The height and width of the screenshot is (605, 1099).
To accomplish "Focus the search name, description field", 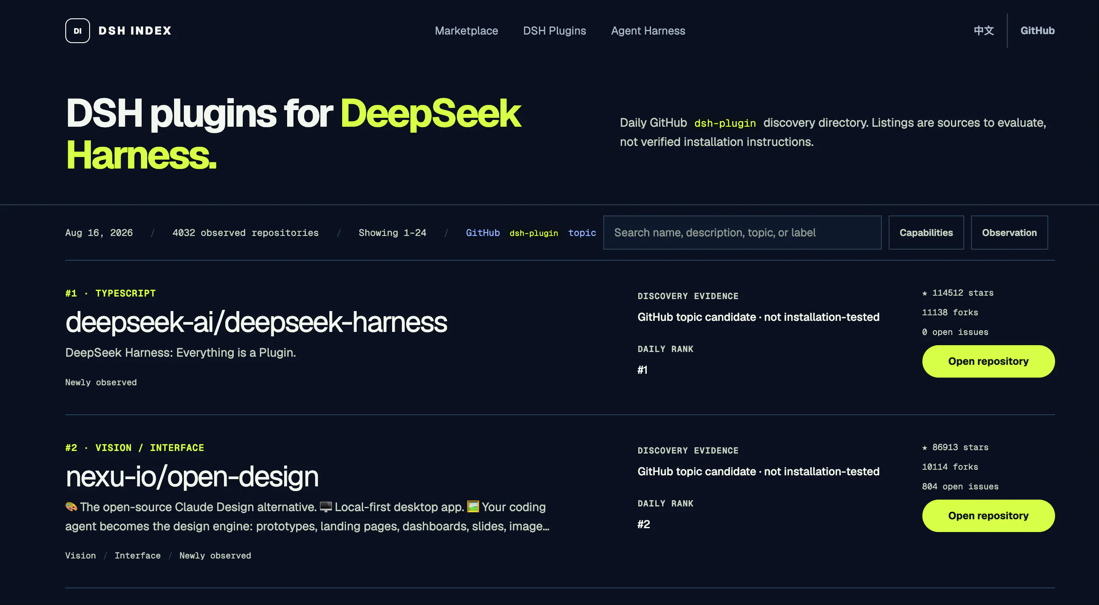I will tap(742, 233).
